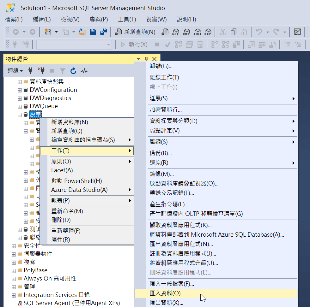This screenshot has width=310, height=307.
Task: Click Object Explorer connect plug icon
Action: tap(30, 71)
